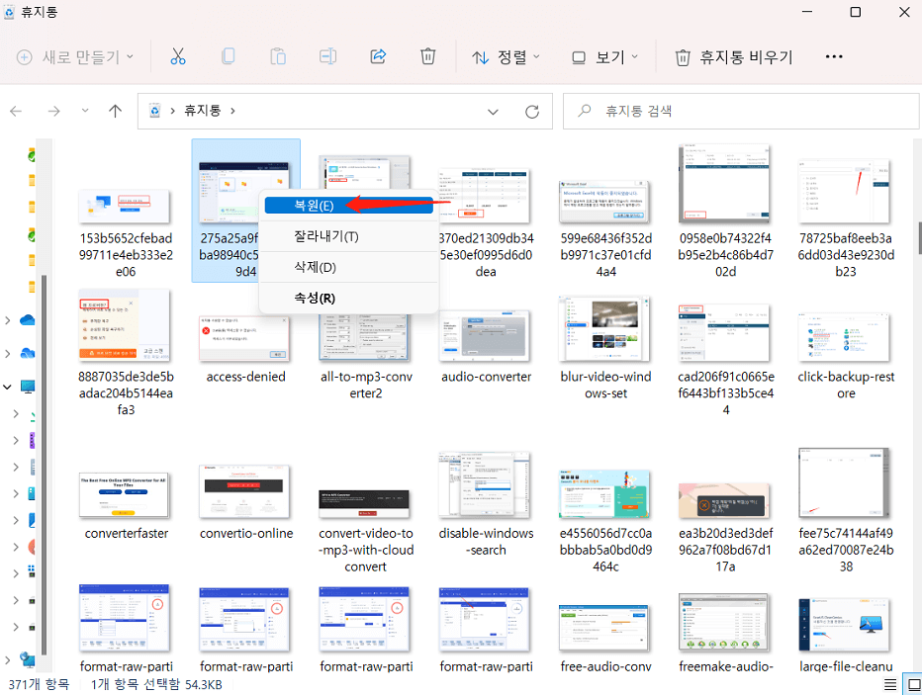Click the 휴지통 검색 search field
Image resolution: width=922 pixels, height=695 pixels.
pyautogui.click(x=741, y=111)
